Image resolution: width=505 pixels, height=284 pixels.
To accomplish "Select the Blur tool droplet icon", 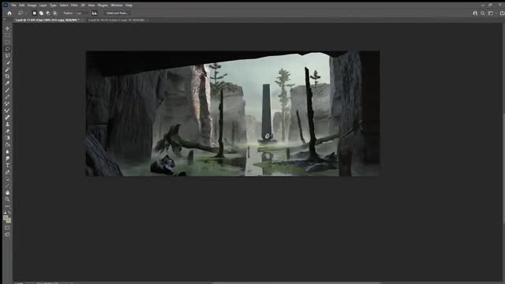I will (x=7, y=151).
